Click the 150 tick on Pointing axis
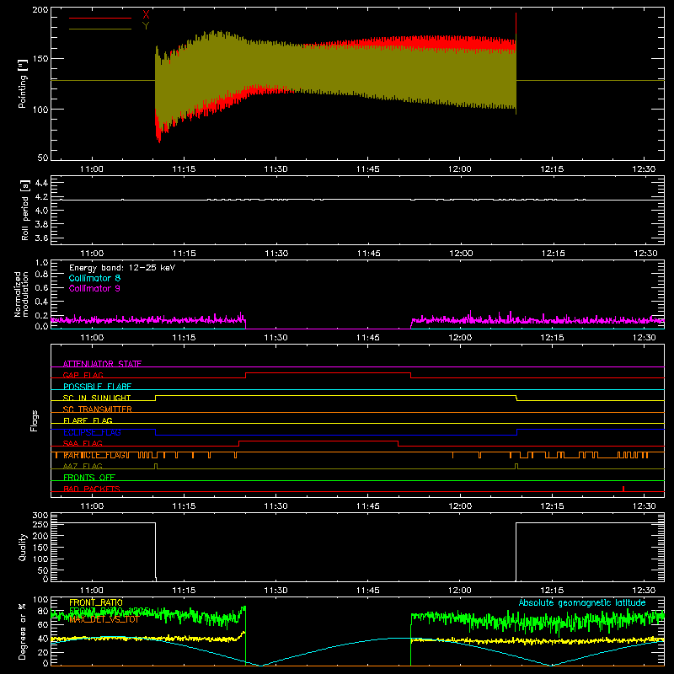Image resolution: width=674 pixels, height=674 pixels. click(x=40, y=58)
